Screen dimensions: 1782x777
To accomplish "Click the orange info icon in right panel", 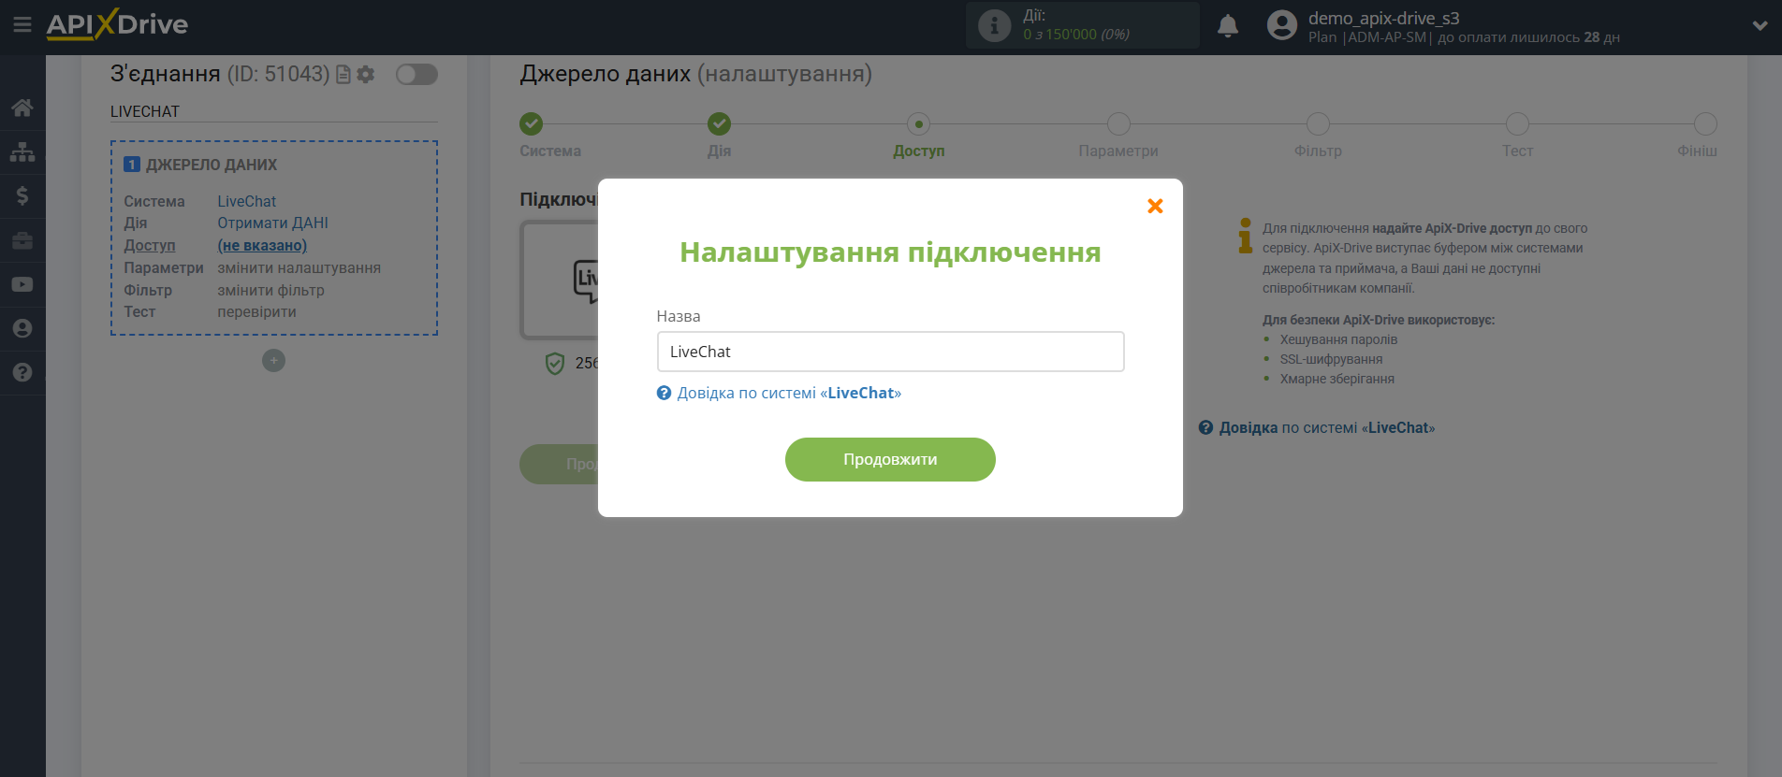I will click(1245, 236).
